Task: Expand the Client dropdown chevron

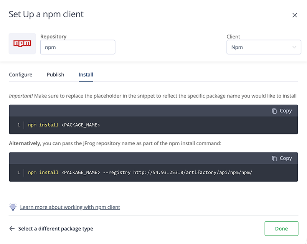Action: click(294, 47)
